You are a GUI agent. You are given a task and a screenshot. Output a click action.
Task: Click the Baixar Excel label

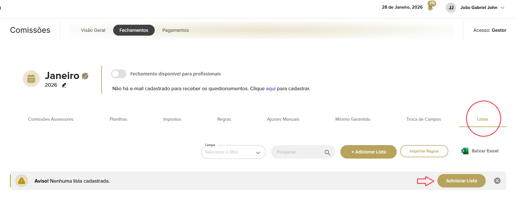pyautogui.click(x=485, y=151)
